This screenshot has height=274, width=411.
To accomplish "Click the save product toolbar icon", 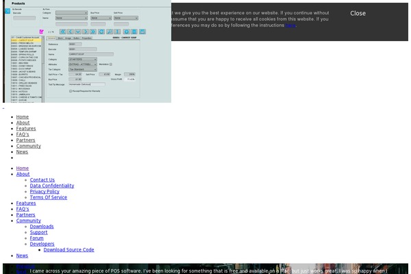I will pyautogui.click(x=142, y=32).
